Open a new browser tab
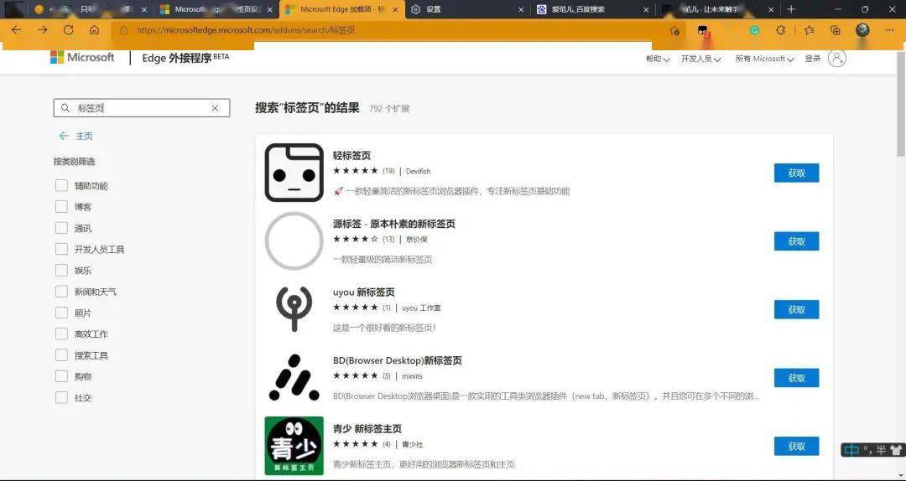 point(791,9)
